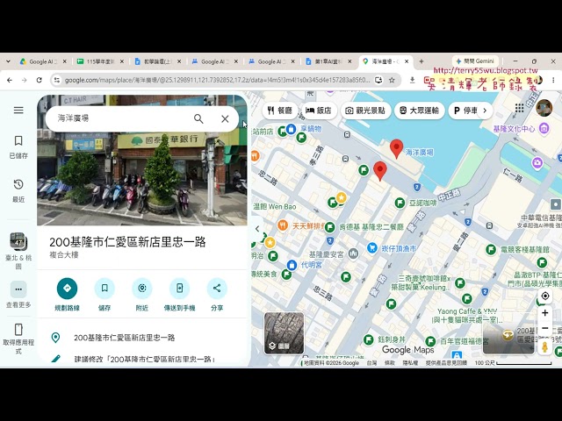
Task: Click the Google Maps URL address bar
Action: click(217, 80)
